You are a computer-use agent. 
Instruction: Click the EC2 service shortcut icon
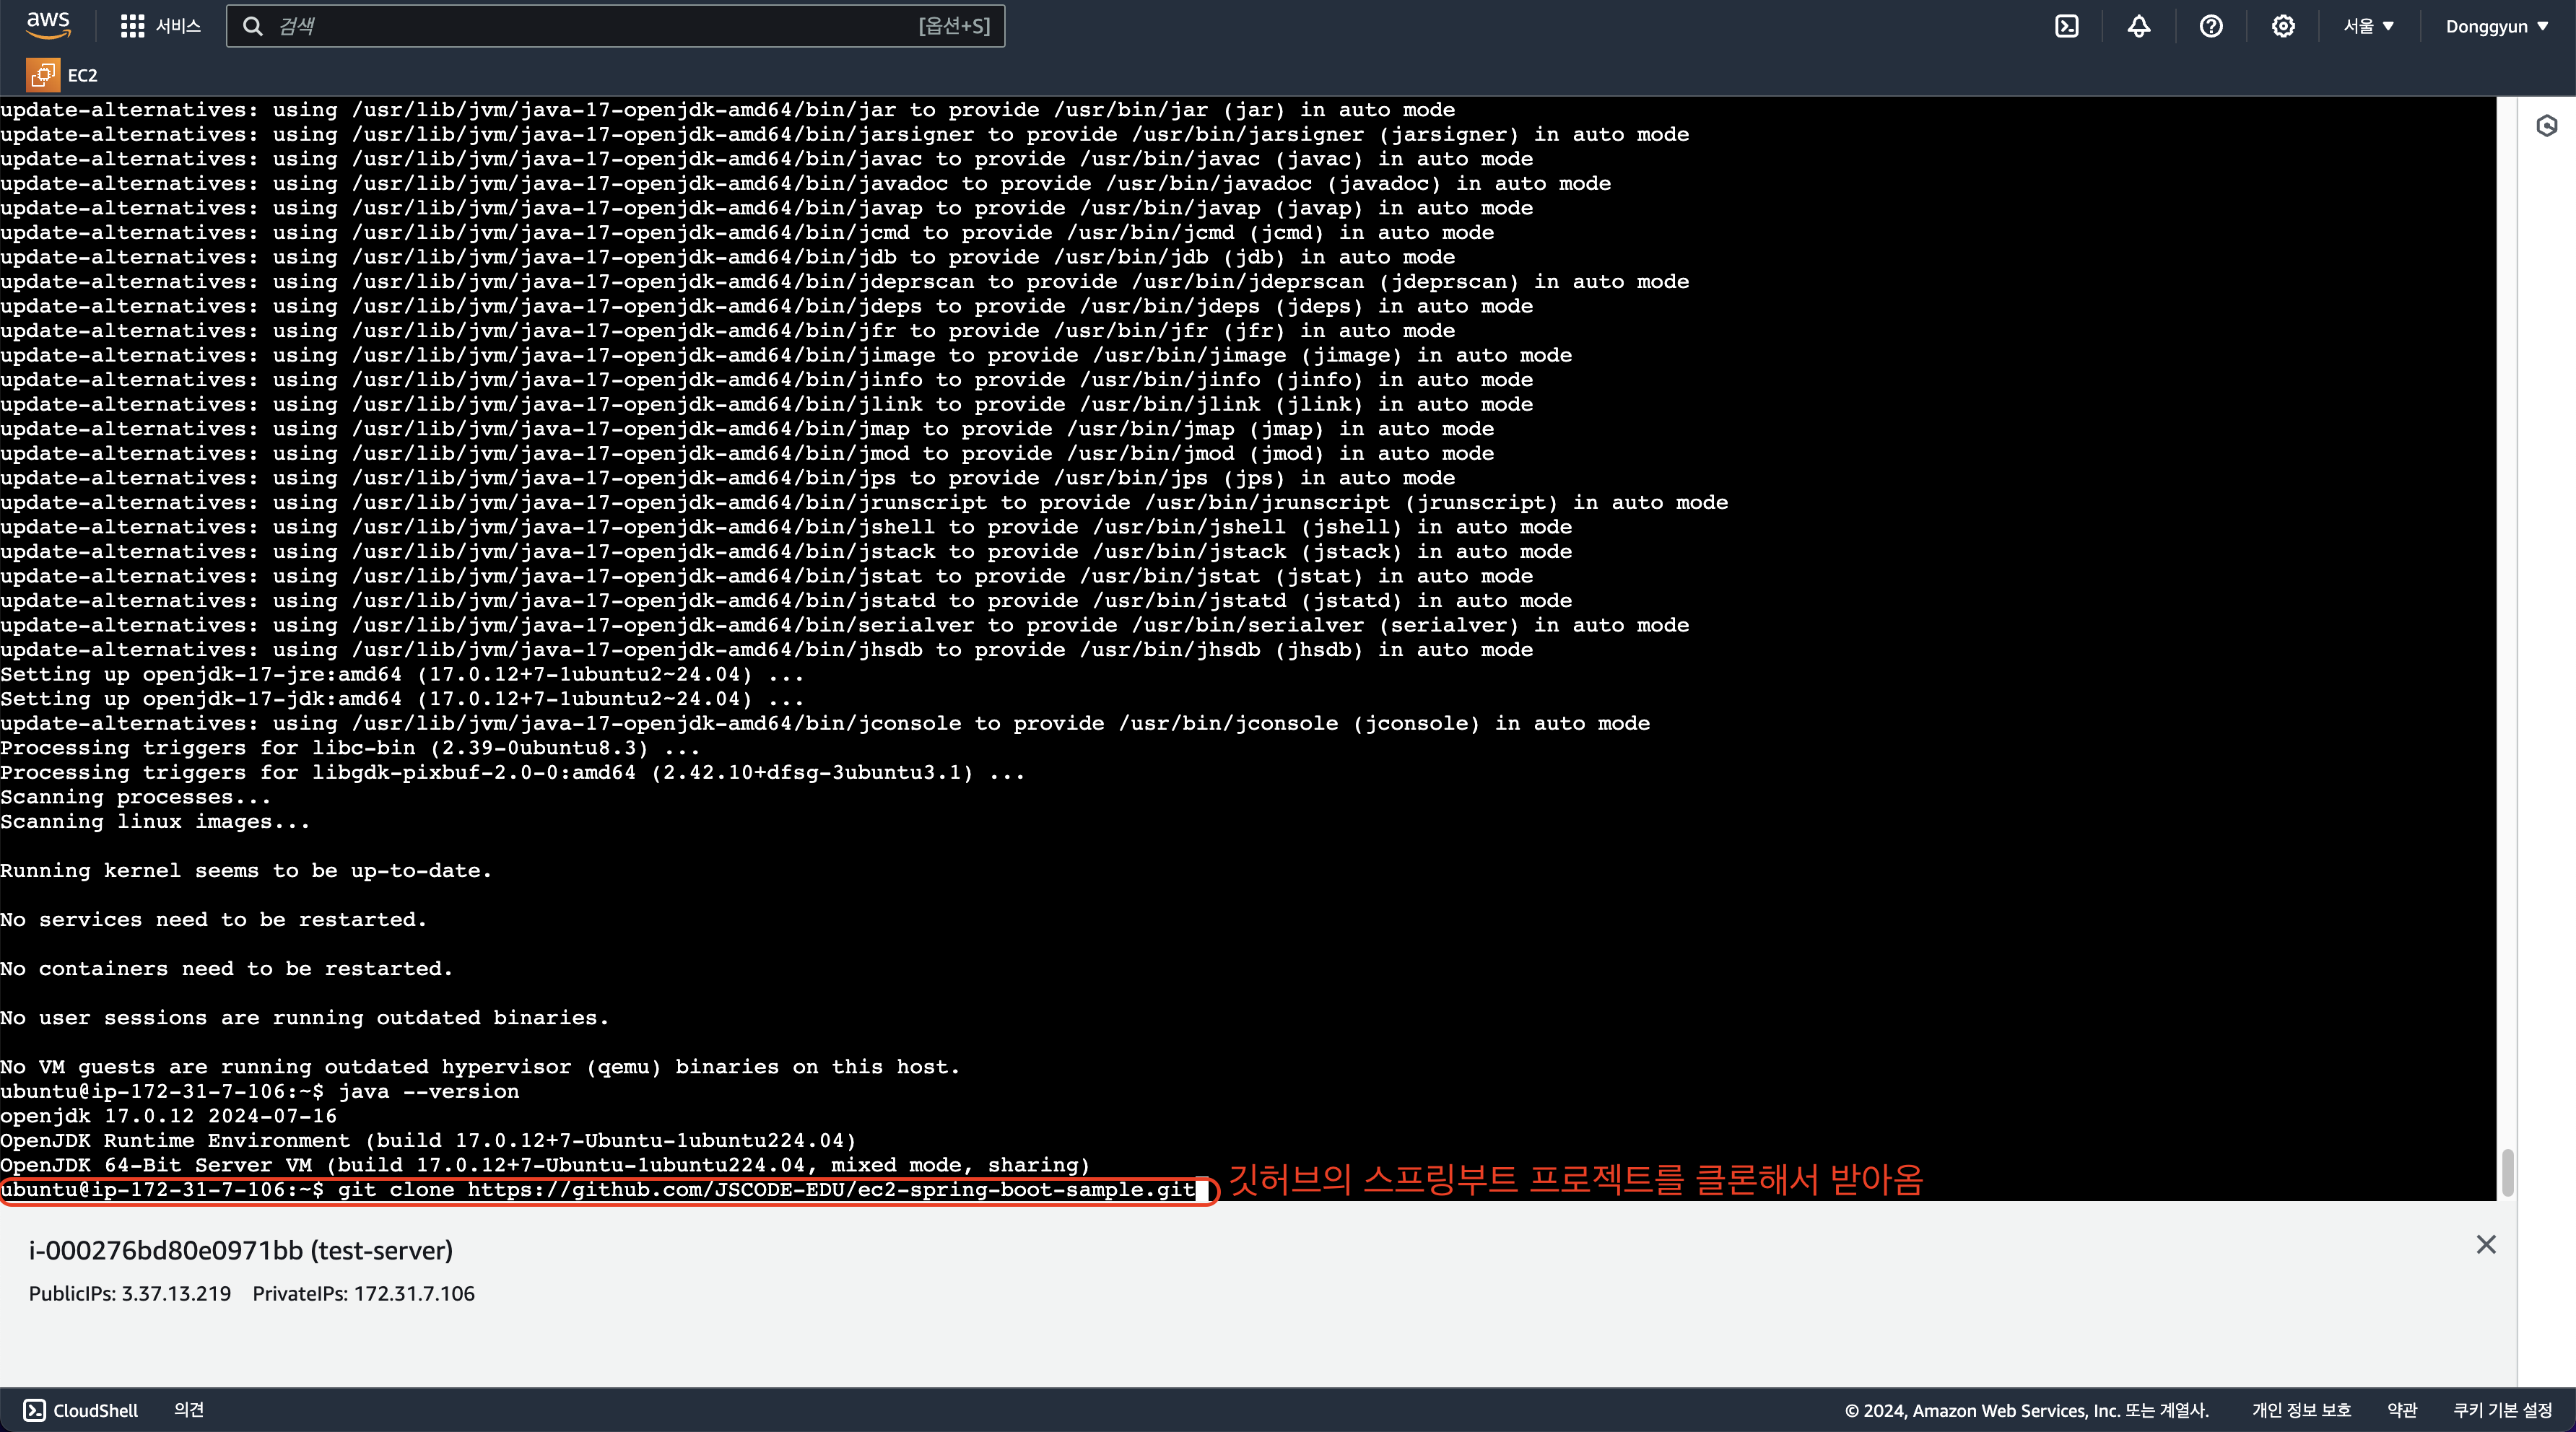tap(42, 75)
